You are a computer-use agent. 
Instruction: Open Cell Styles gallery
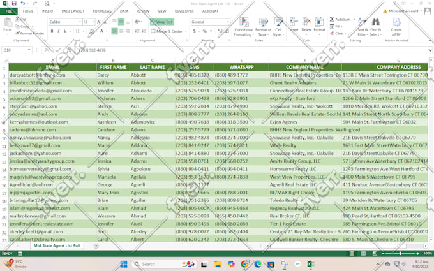point(278,27)
